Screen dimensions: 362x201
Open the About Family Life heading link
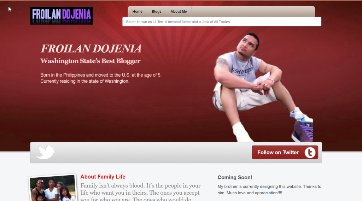click(103, 177)
